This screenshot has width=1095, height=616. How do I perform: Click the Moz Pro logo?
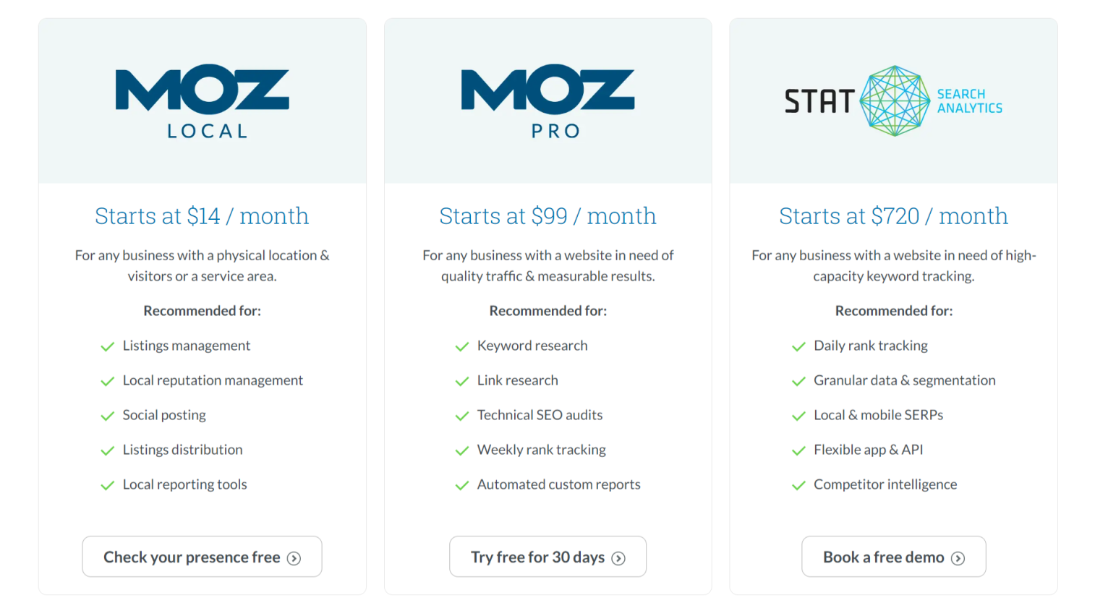point(547,100)
